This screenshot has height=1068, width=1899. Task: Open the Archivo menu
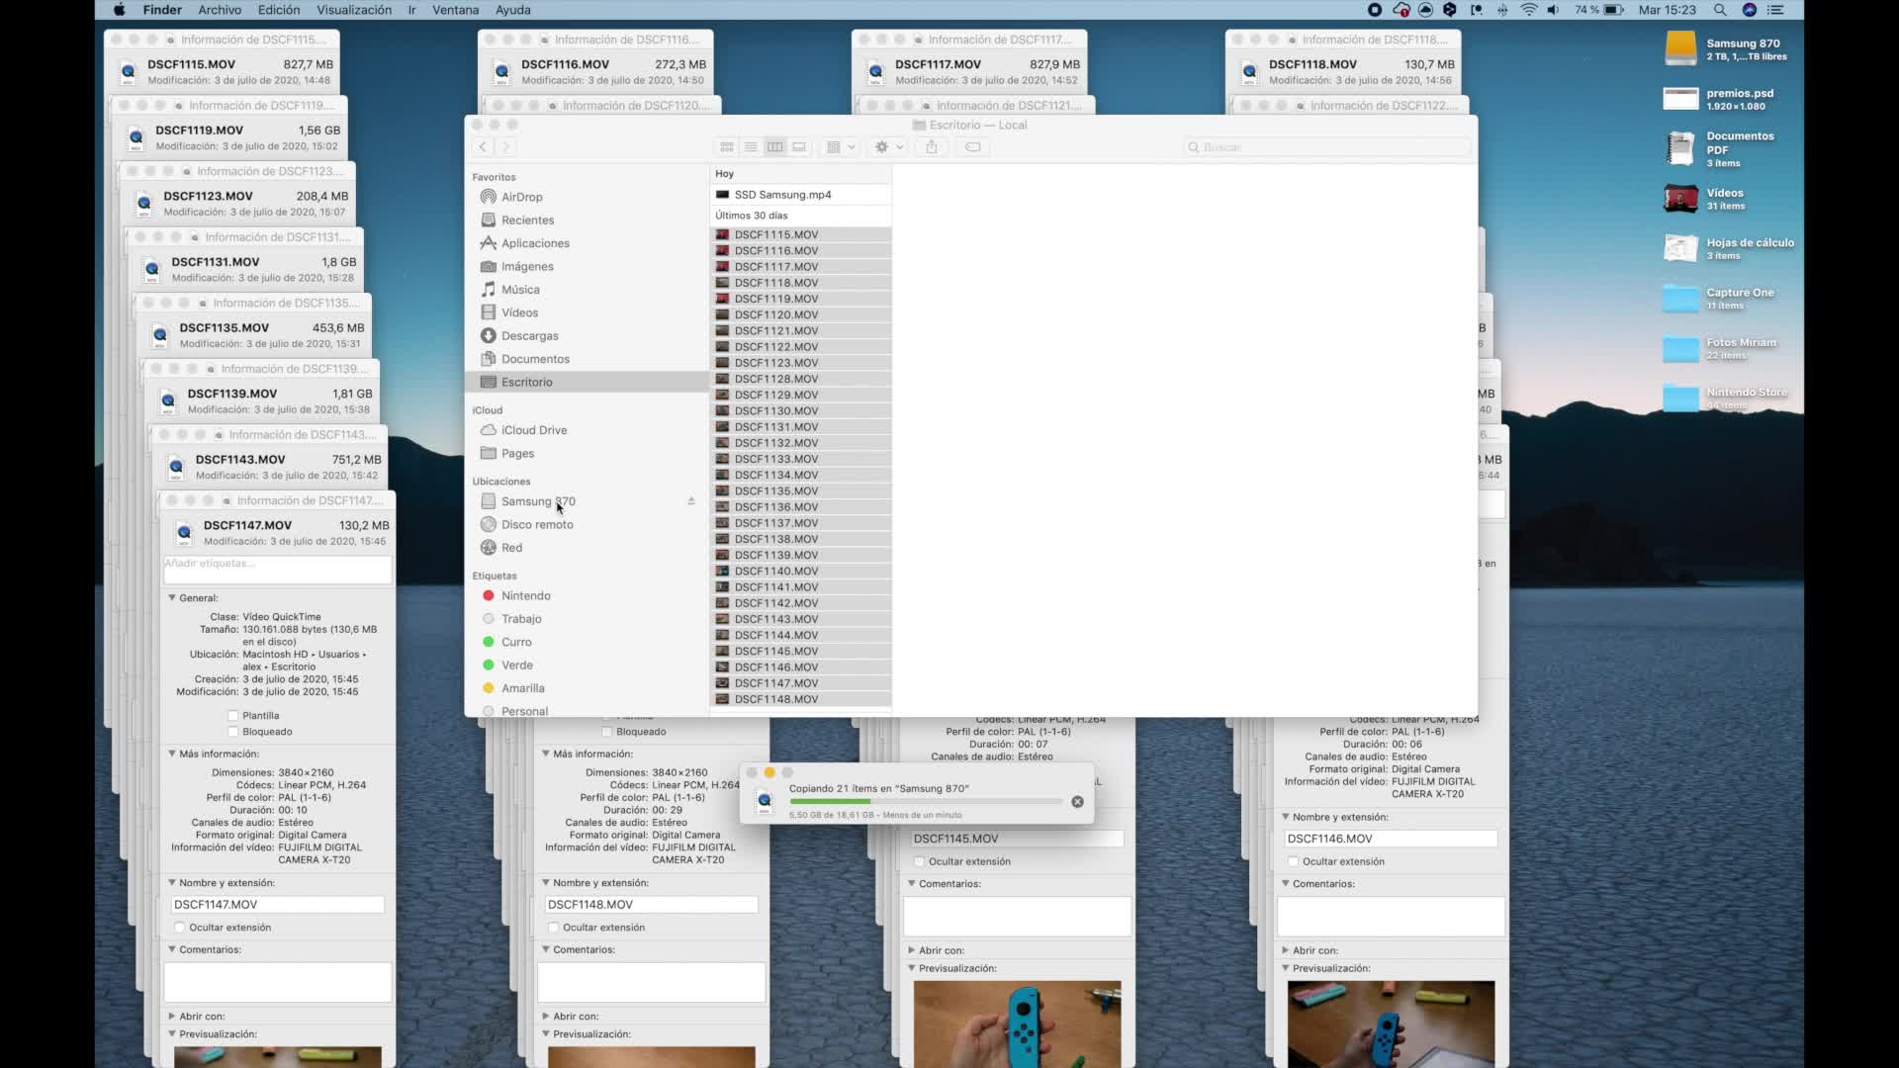click(220, 10)
